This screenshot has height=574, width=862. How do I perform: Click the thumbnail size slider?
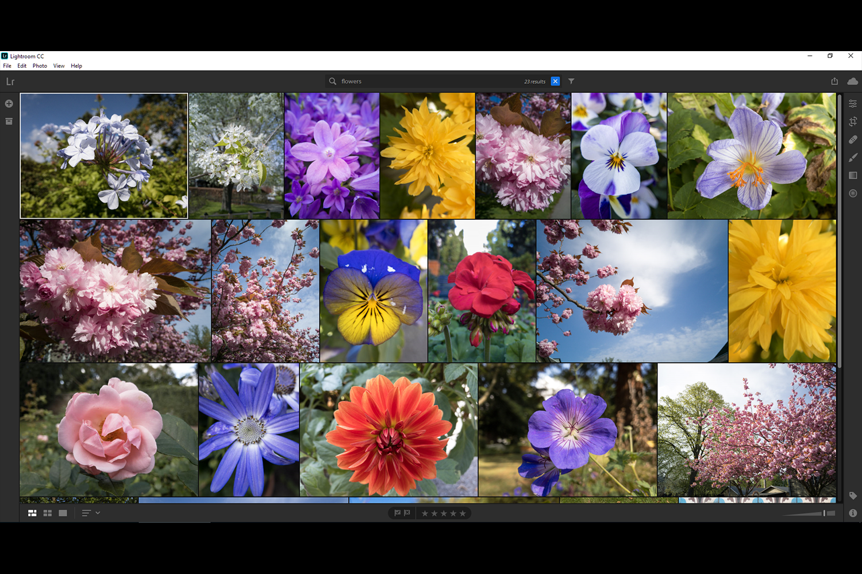pos(824,513)
